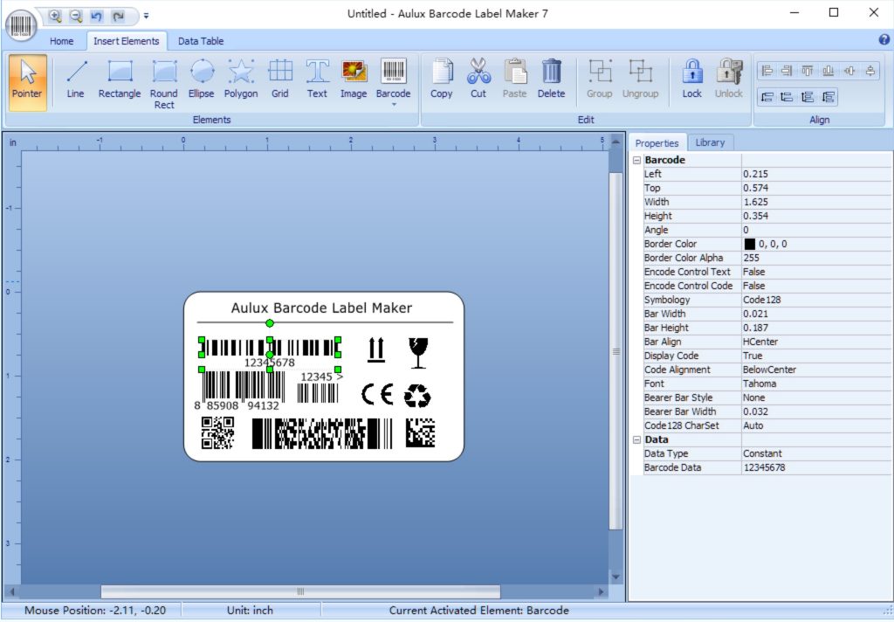The image size is (894, 622).
Task: Insert a Text element
Action: (317, 77)
